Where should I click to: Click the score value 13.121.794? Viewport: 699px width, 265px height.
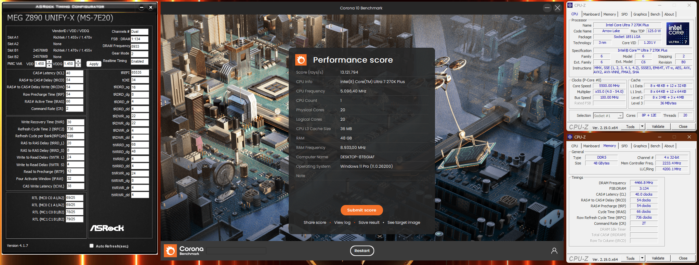click(349, 72)
